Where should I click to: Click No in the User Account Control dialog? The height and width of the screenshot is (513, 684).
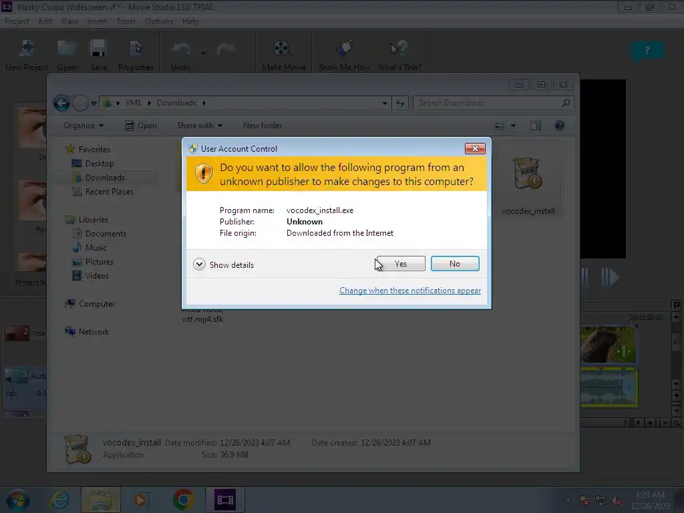click(455, 263)
